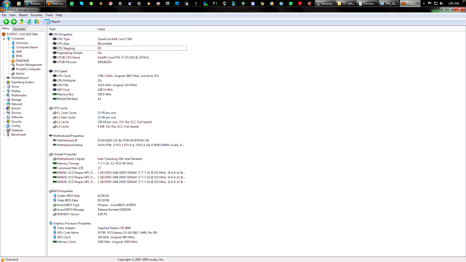Expand the DirectX tree node
This screenshot has width=466, height=262.
tap(4, 108)
